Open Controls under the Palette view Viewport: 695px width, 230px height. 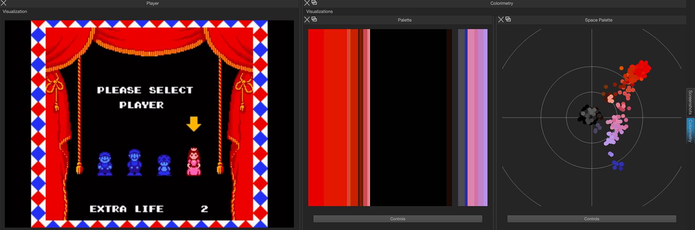[397, 219]
